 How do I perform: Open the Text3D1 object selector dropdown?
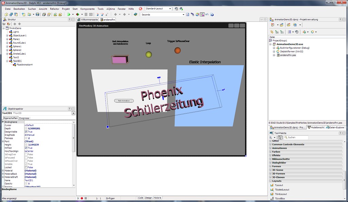(x=73, y=113)
